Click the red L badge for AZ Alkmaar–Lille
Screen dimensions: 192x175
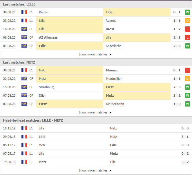pos(187,37)
